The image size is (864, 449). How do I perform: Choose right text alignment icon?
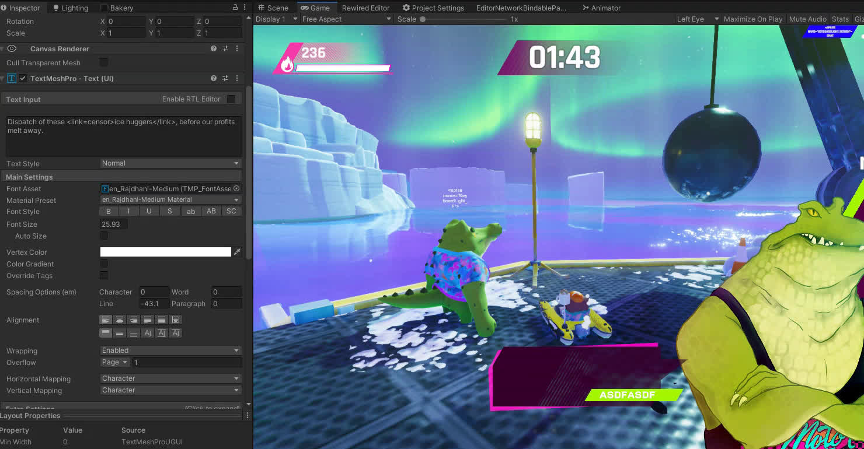click(x=134, y=320)
